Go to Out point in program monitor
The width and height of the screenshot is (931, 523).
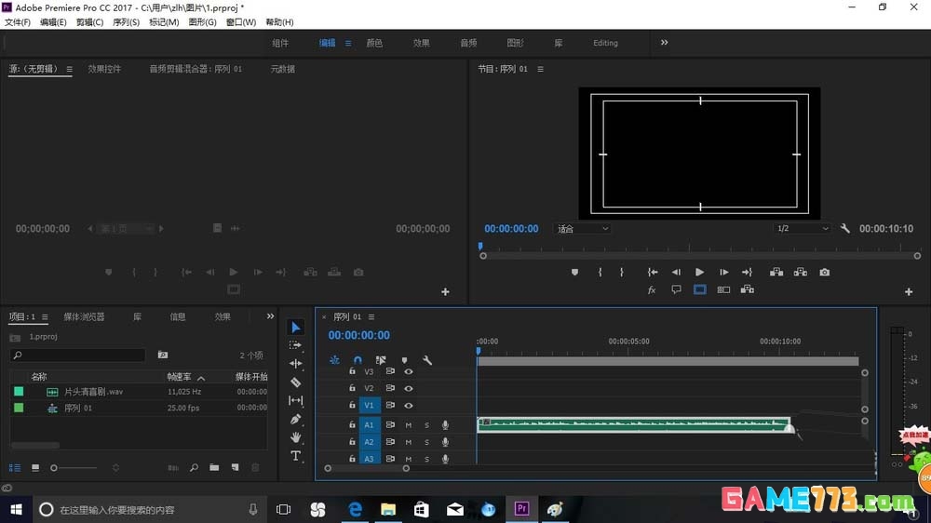[x=747, y=272]
